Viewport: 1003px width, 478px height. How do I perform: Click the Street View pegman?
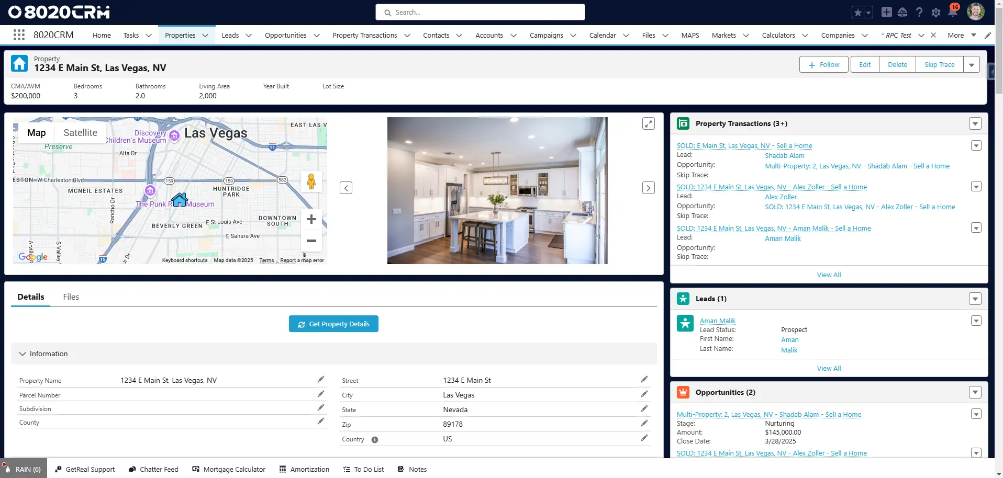(311, 181)
